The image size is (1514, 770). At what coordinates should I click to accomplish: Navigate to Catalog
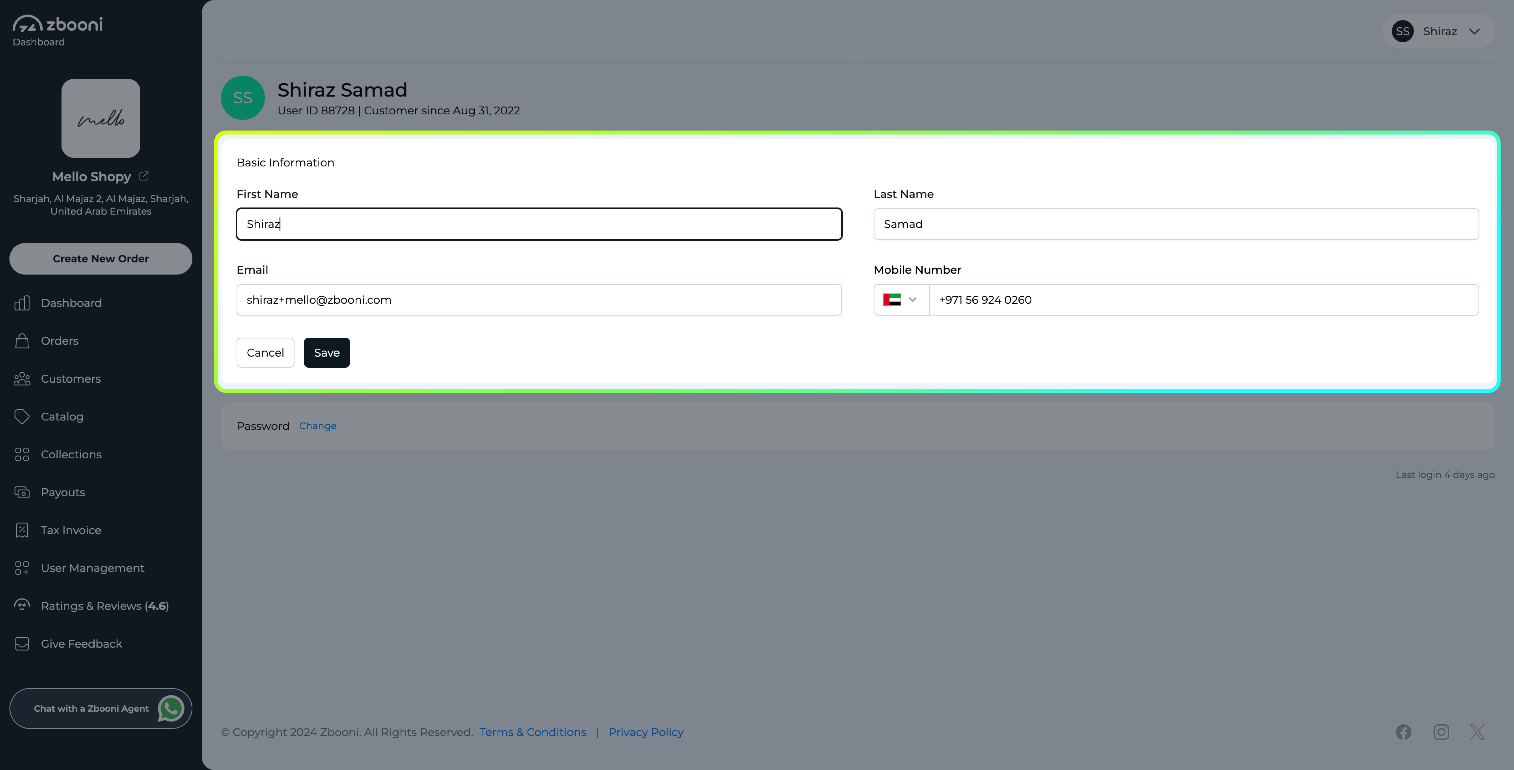[x=62, y=417]
